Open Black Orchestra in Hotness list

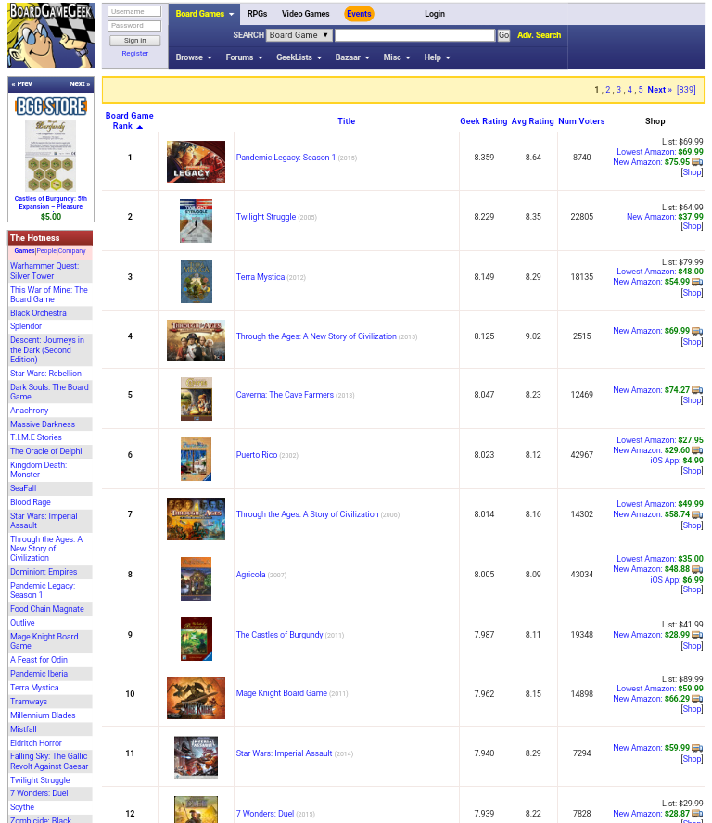(x=38, y=313)
